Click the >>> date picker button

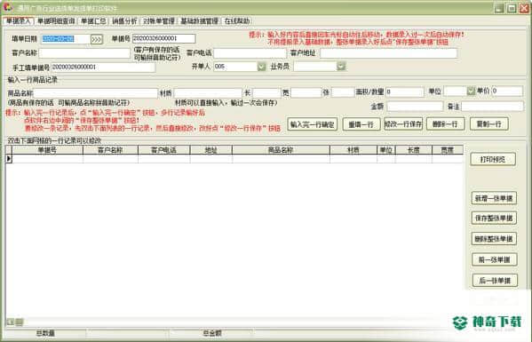pyautogui.click(x=96, y=39)
